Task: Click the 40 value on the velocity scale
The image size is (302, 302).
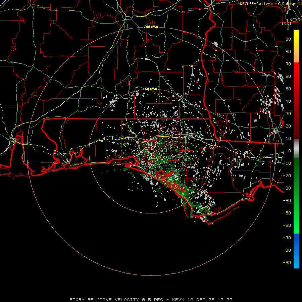Action: 288,101
